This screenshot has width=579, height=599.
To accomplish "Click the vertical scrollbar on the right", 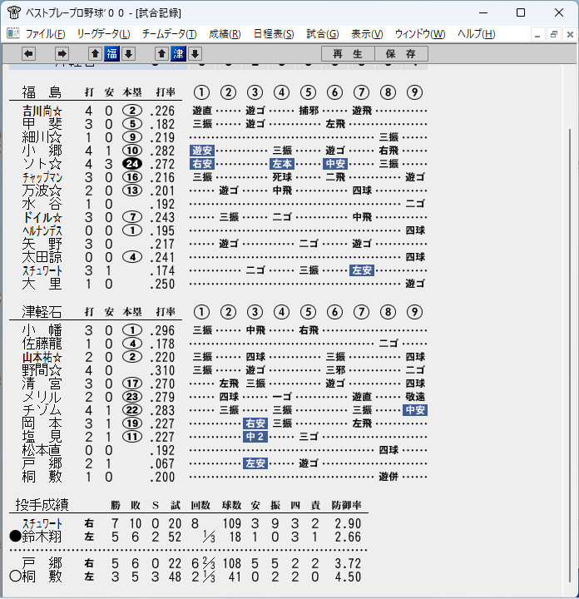I will pos(570,355).
